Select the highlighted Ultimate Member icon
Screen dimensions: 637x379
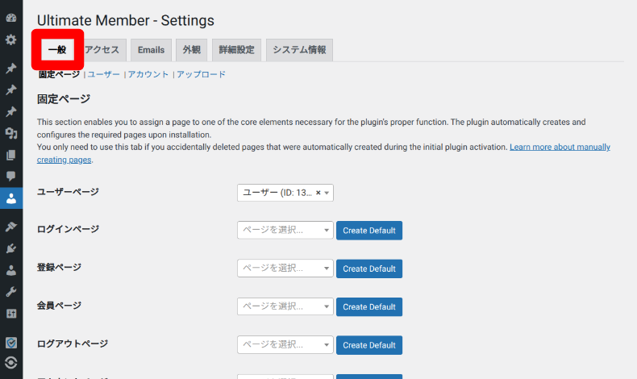(11, 198)
